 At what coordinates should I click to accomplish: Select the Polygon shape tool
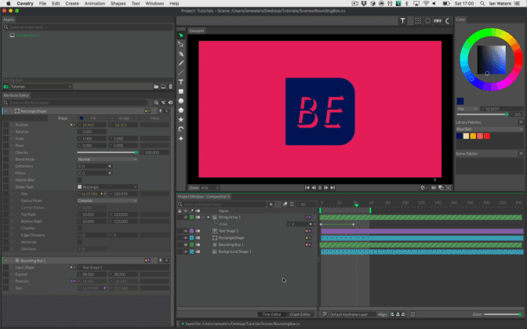point(181,110)
